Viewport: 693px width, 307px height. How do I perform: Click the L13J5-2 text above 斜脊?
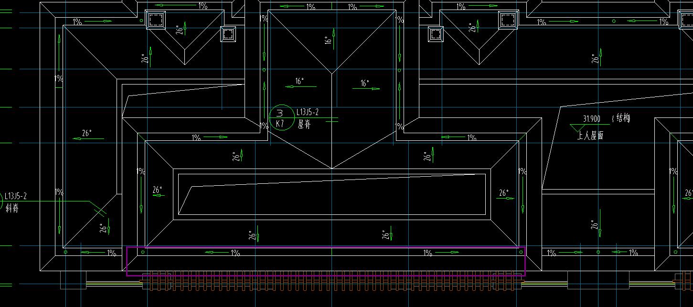click(15, 196)
